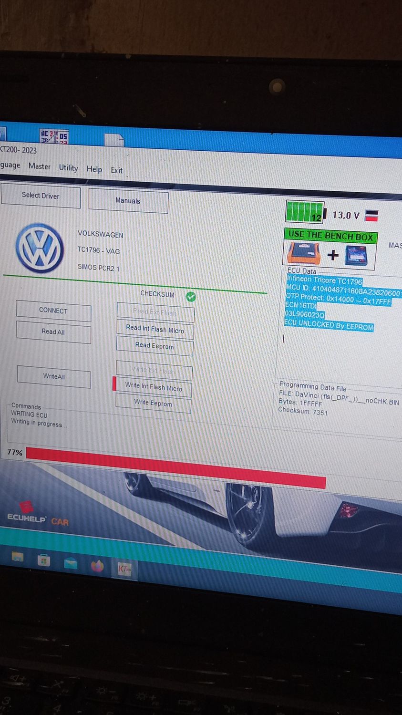This screenshot has height=715, width=402.
Task: Click the greyed Write Ext Flash button
Action: tap(154, 370)
